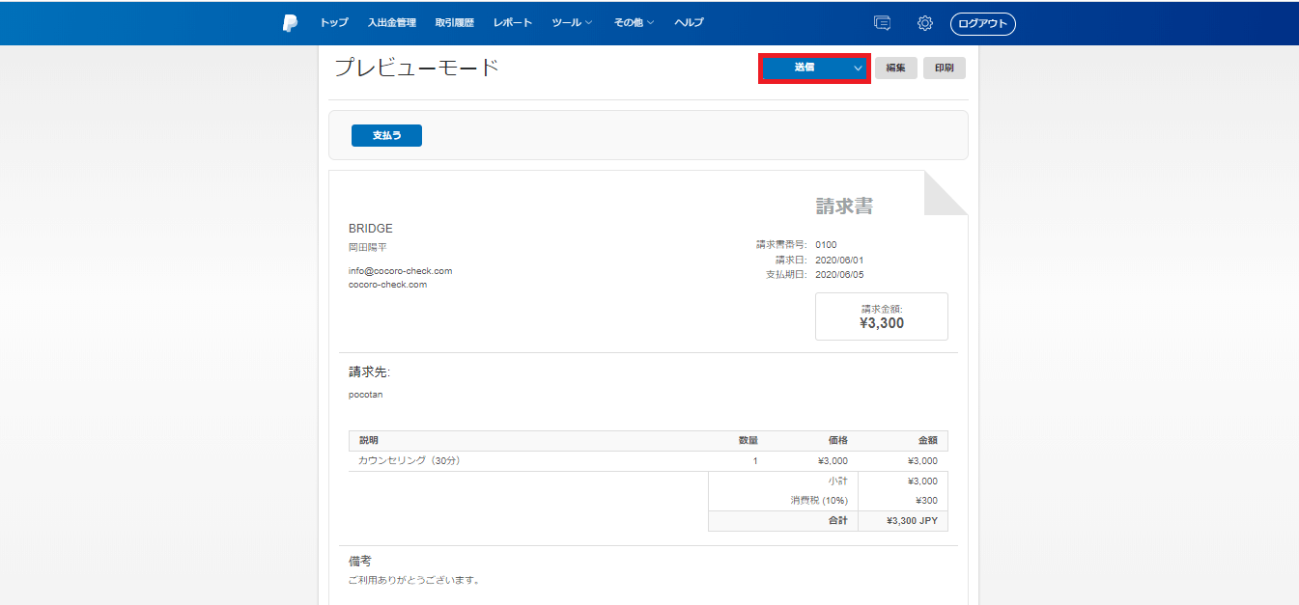Click the 請求金額 ¥3,300 box
1299x605 pixels.
[881, 316]
